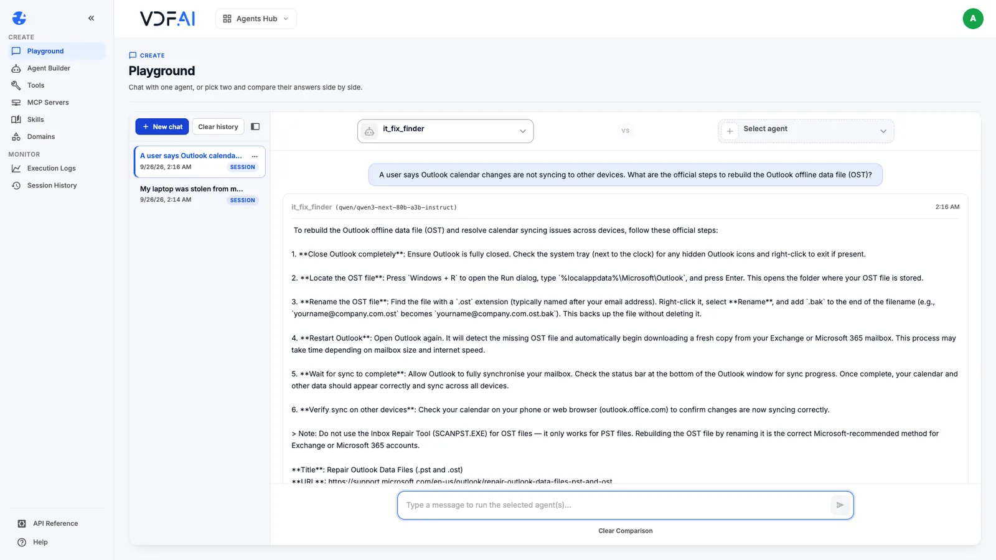996x560 pixels.
Task: Click Clear history button
Action: pyautogui.click(x=218, y=127)
